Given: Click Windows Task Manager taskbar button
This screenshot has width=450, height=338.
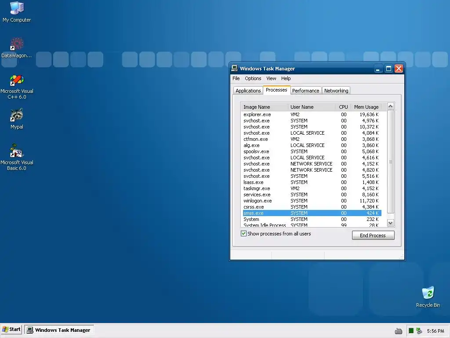Looking at the screenshot, I should [x=59, y=330].
